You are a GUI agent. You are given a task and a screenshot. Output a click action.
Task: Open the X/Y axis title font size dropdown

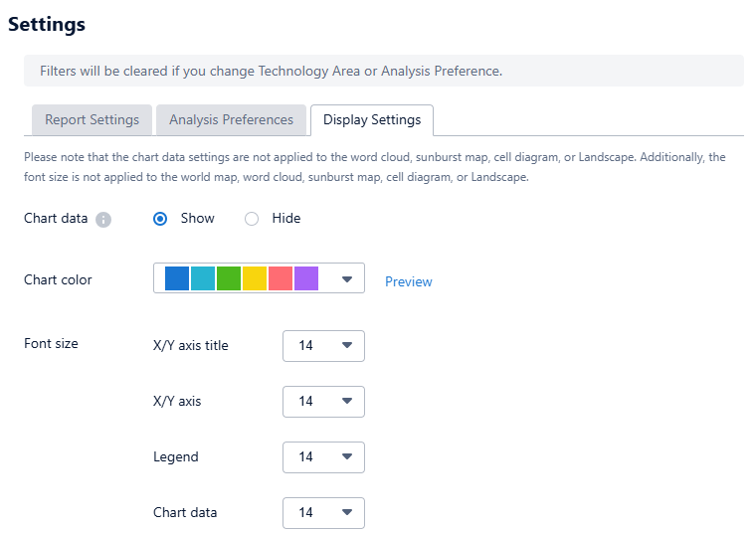(323, 346)
